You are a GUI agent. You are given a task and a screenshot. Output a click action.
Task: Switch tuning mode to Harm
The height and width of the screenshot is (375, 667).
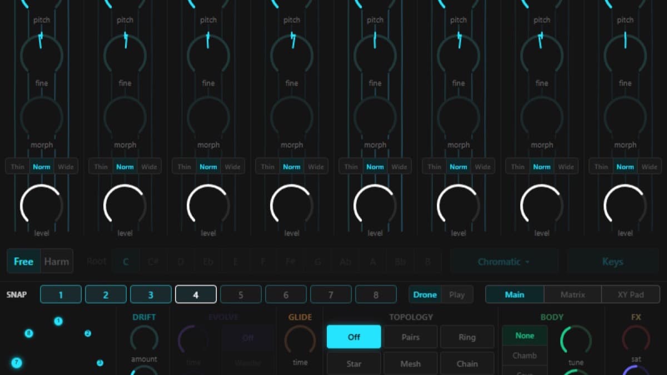[x=56, y=261]
